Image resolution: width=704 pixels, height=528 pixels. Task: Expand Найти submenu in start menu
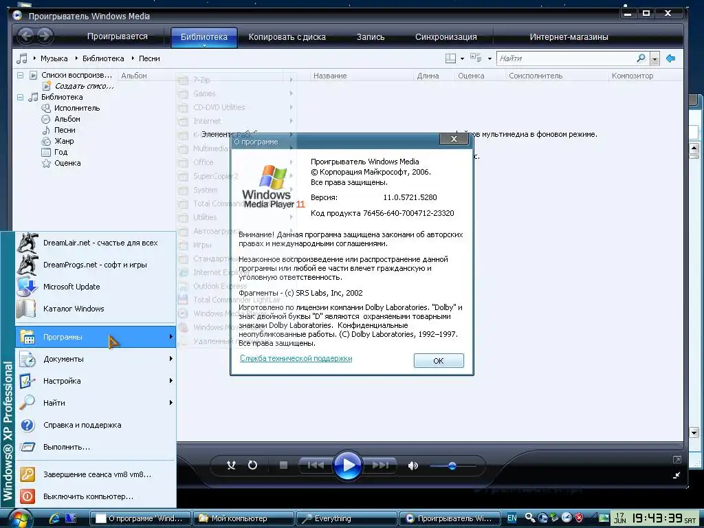pos(95,403)
